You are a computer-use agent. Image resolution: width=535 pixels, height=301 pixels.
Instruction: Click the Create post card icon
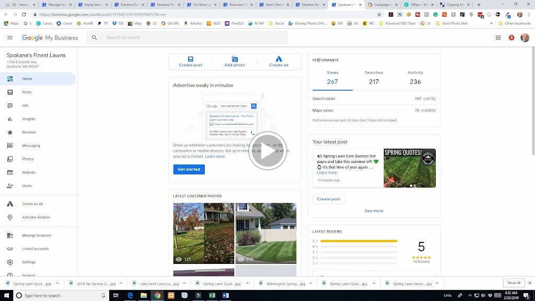(x=190, y=59)
